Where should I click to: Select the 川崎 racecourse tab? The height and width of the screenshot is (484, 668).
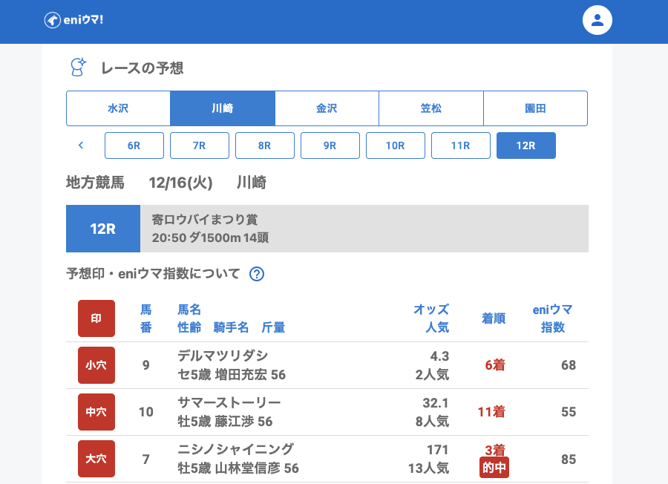tap(223, 108)
